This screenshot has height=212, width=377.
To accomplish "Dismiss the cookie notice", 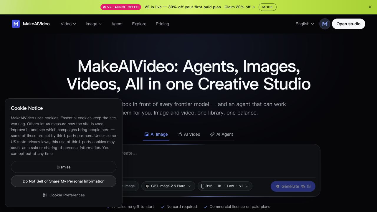I will (x=64, y=167).
